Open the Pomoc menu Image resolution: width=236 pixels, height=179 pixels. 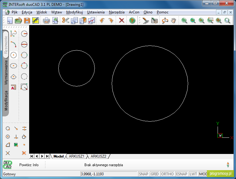[163, 12]
